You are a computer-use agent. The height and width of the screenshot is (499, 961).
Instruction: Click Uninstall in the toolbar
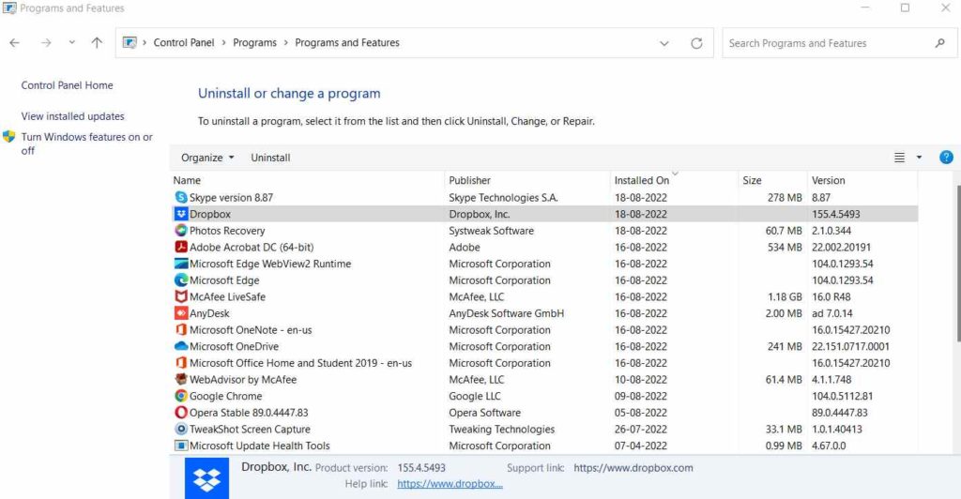click(x=270, y=158)
